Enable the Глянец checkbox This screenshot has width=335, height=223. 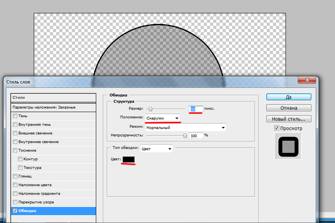click(15, 176)
